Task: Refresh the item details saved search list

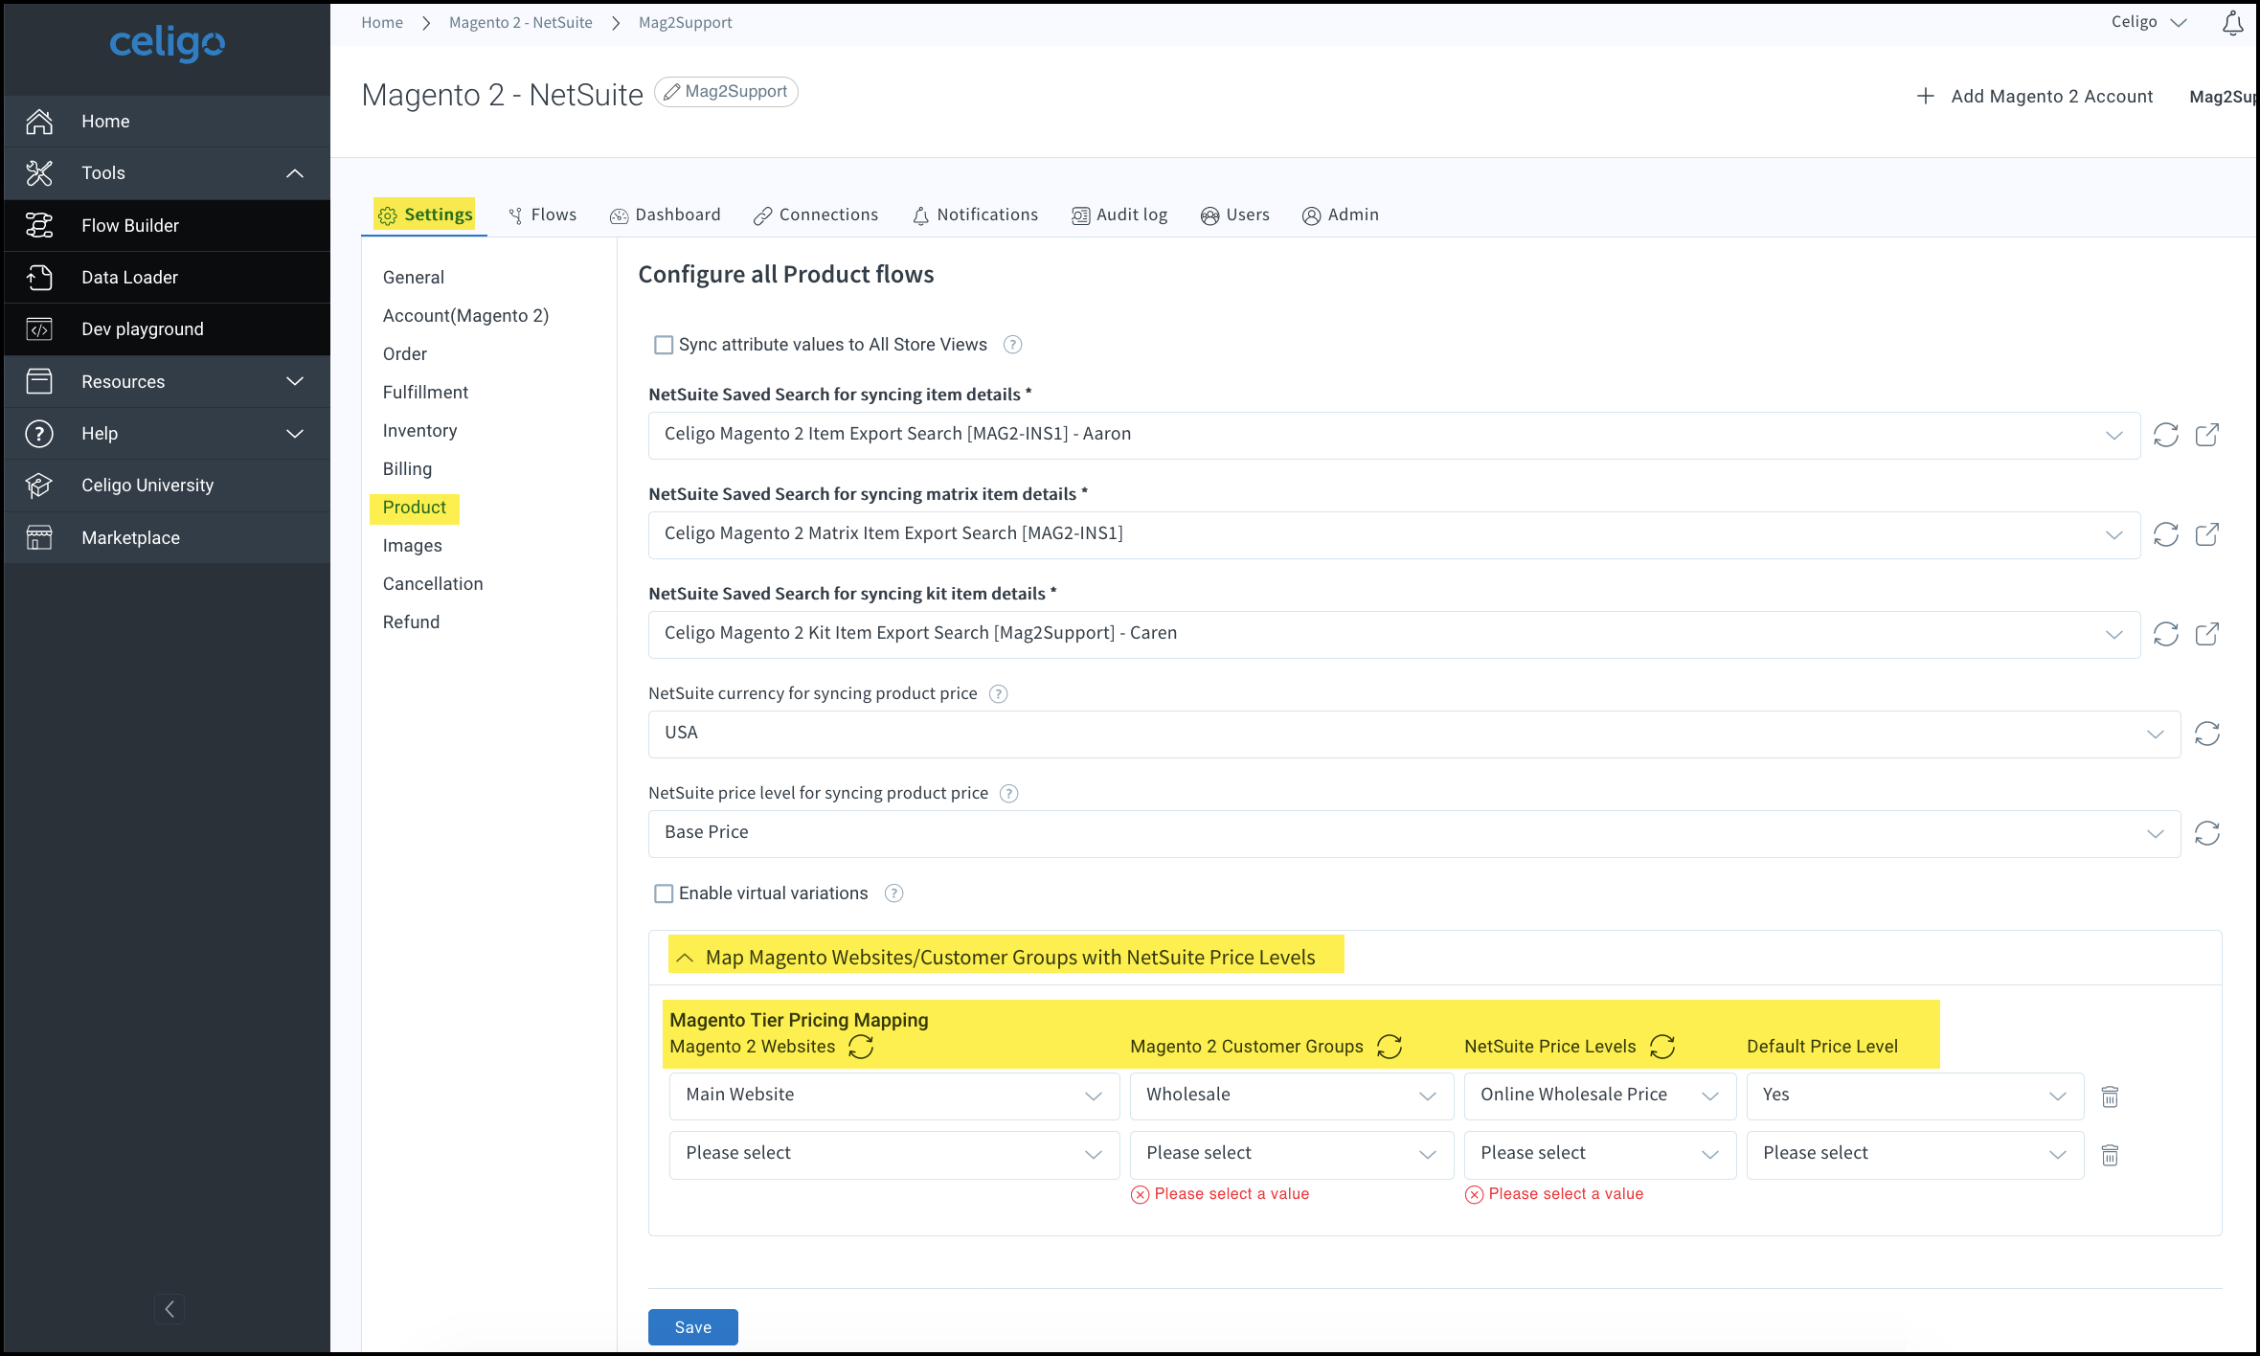Action: [x=2165, y=435]
